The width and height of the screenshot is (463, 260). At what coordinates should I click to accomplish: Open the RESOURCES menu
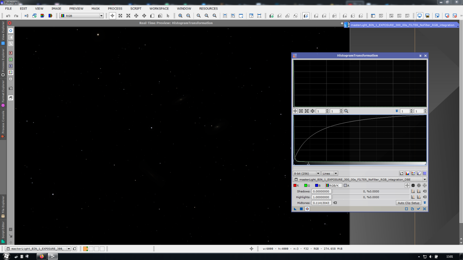pyautogui.click(x=208, y=9)
